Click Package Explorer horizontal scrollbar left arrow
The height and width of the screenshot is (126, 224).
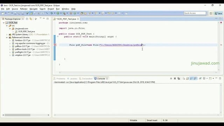tap(3, 115)
